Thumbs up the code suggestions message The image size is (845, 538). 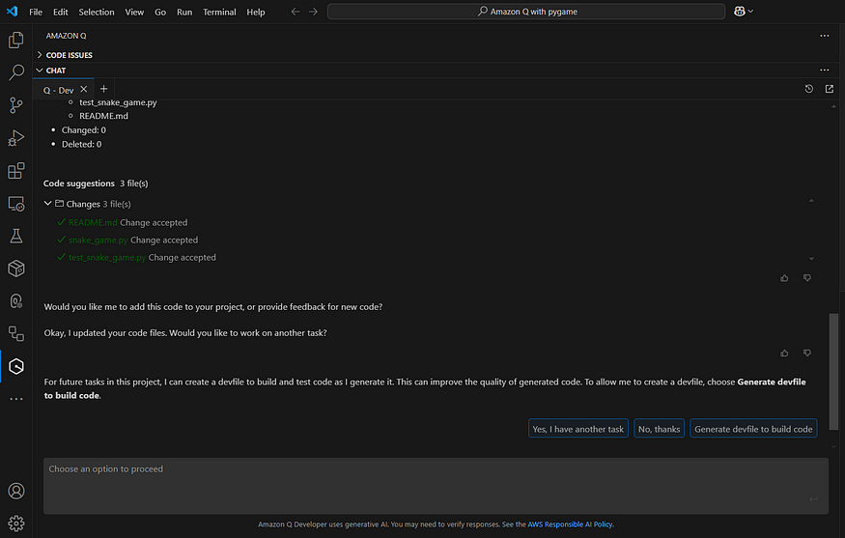click(784, 278)
